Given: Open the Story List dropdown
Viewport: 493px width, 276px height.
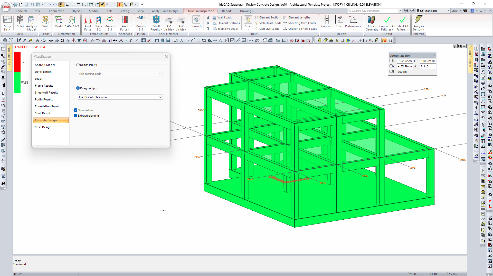Looking at the screenshot, I should (7, 23).
